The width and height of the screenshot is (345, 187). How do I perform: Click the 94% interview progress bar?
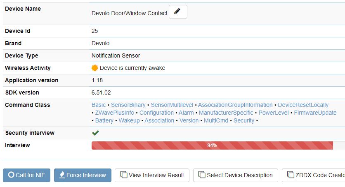212,145
